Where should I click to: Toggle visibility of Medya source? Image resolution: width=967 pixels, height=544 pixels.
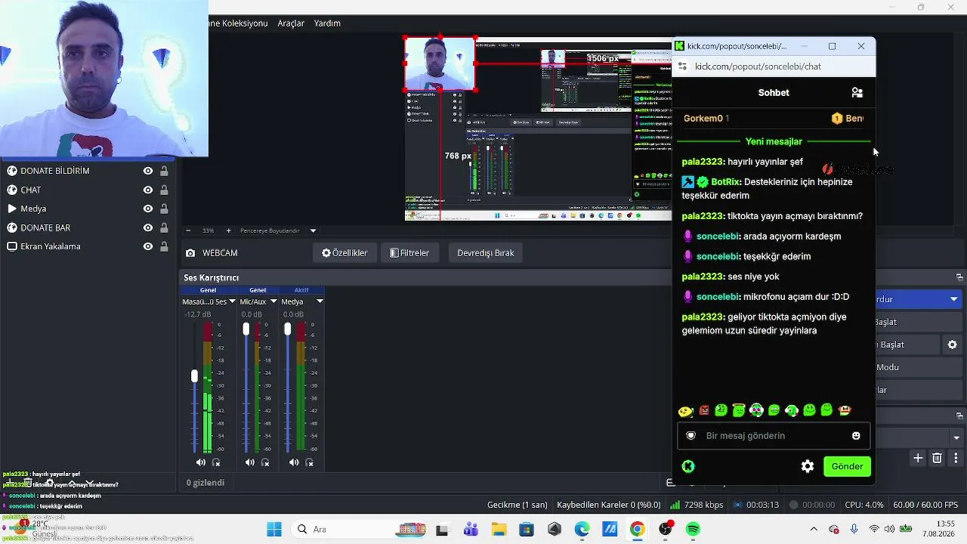point(148,209)
